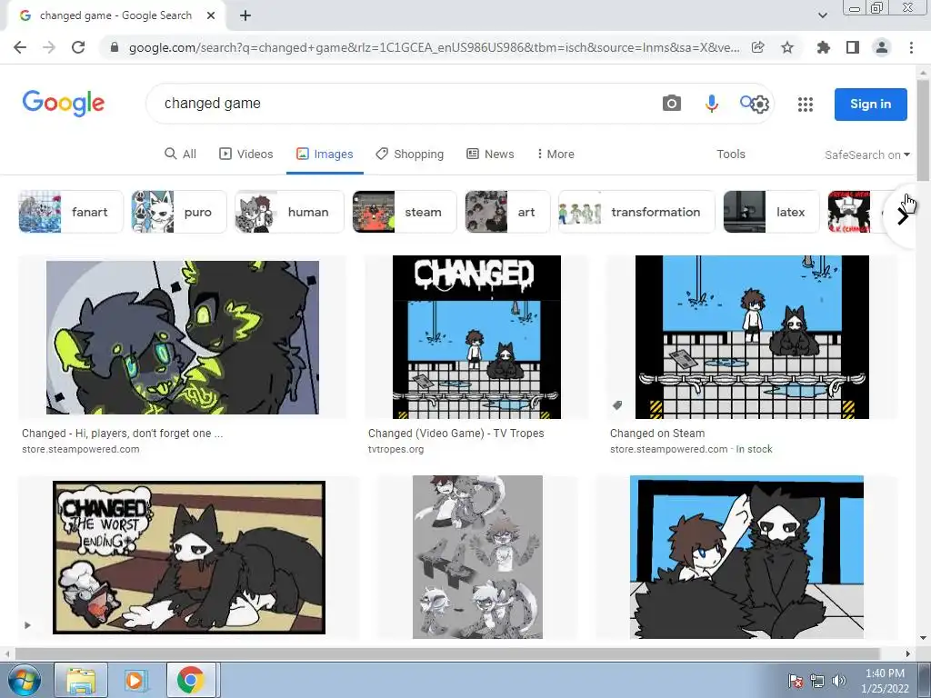Switch to the All results tab
931x698 pixels.
[180, 154]
